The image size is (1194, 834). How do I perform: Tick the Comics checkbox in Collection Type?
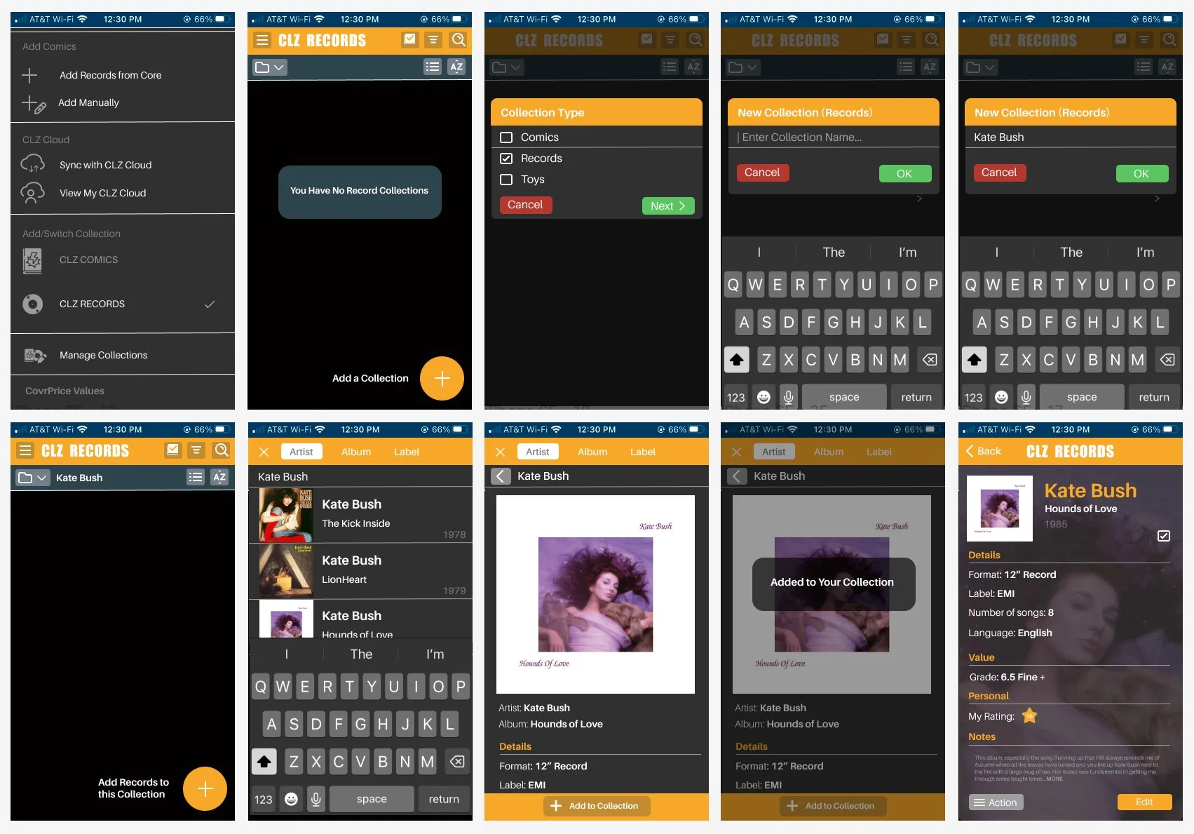(506, 137)
